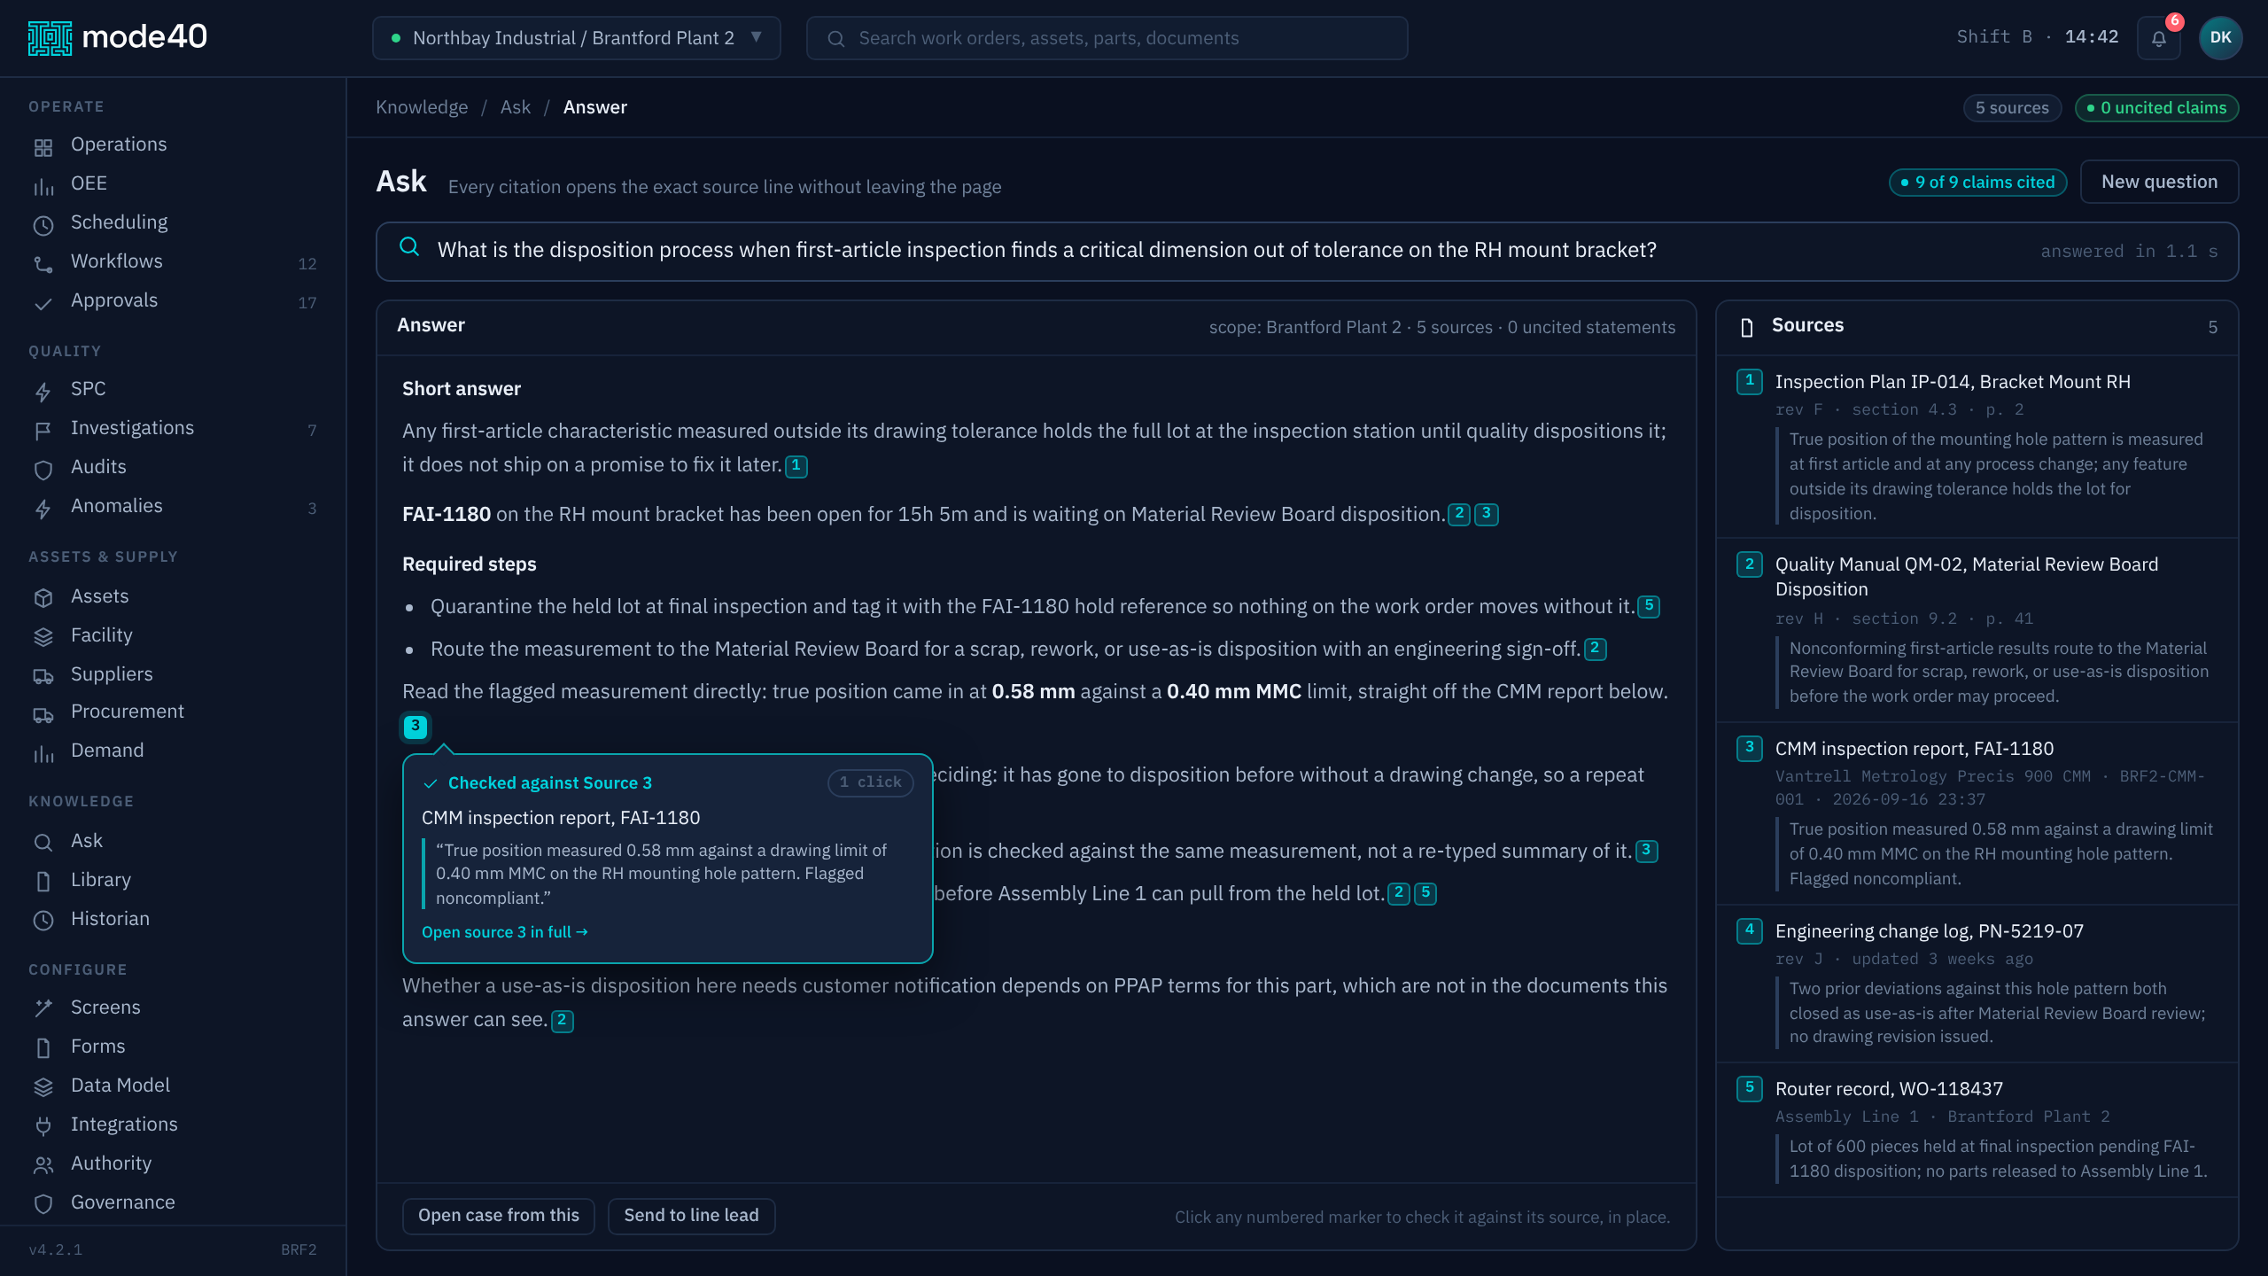Click the Required steps heading
The width and height of the screenshot is (2268, 1276).
pyautogui.click(x=469, y=564)
